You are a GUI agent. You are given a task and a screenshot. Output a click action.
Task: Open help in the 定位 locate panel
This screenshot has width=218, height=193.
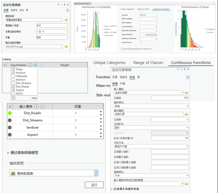187,77
